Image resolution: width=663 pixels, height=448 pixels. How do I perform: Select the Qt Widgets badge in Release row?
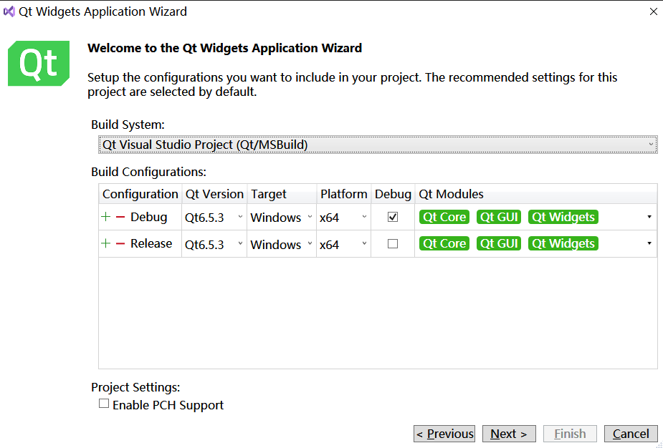coord(563,243)
